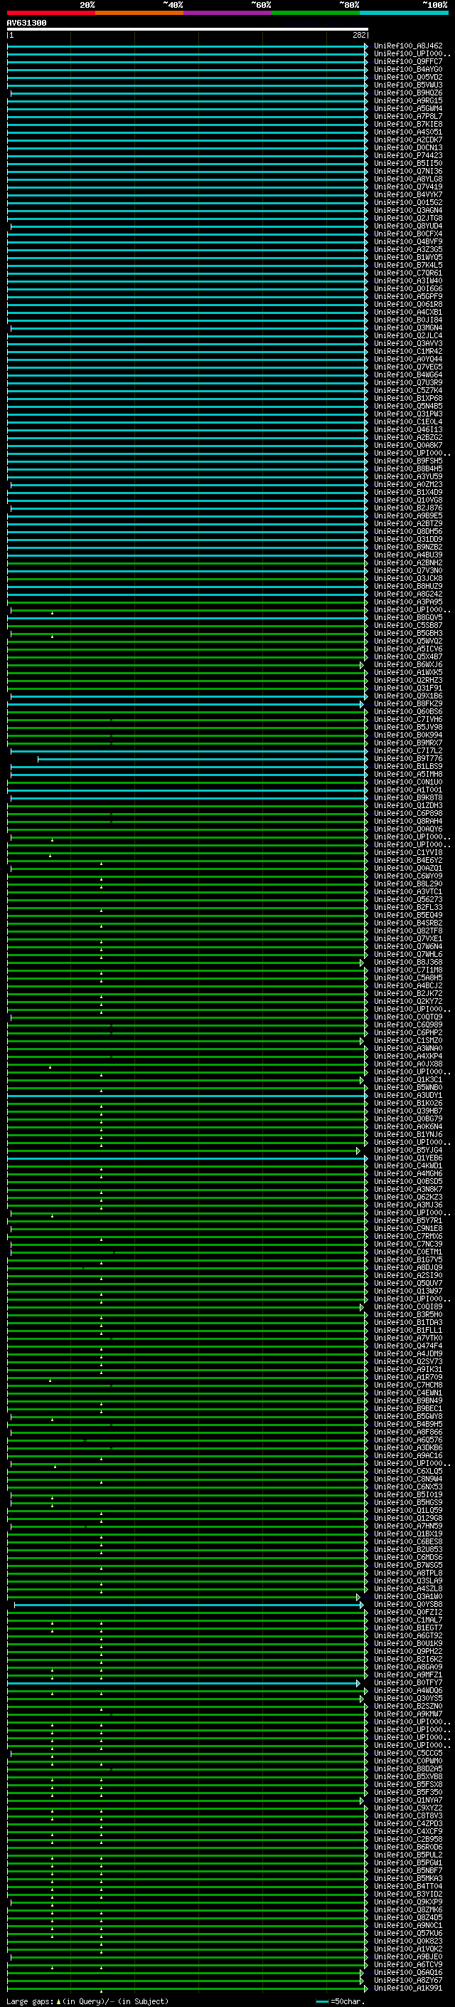Select the UniRef100_A4CXB1 label
The height and width of the screenshot is (2007, 455).
tap(407, 312)
